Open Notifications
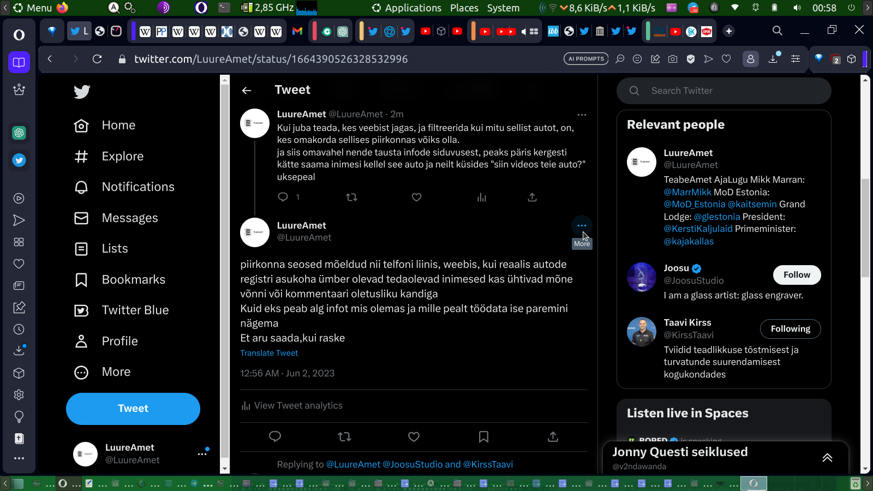This screenshot has width=873, height=491. (124, 187)
